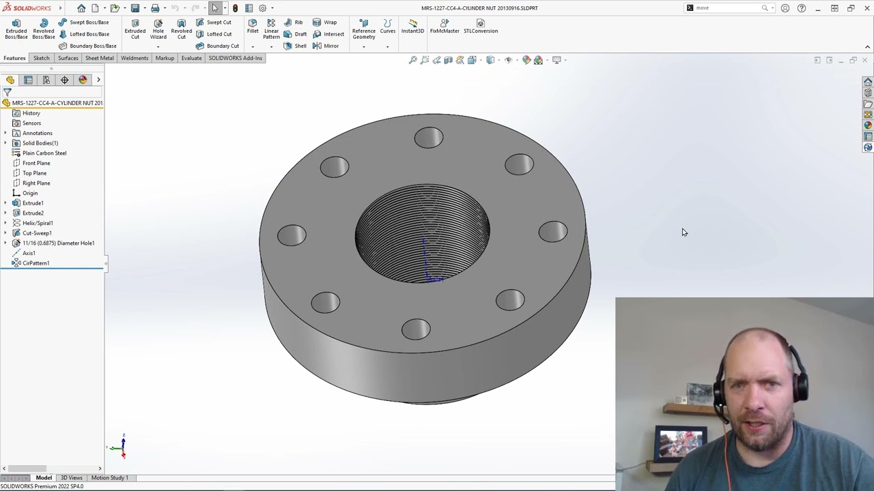Click the command search box

tap(728, 8)
